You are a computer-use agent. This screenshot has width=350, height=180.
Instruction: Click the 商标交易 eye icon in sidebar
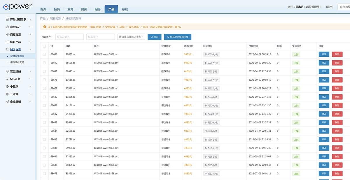8,34
